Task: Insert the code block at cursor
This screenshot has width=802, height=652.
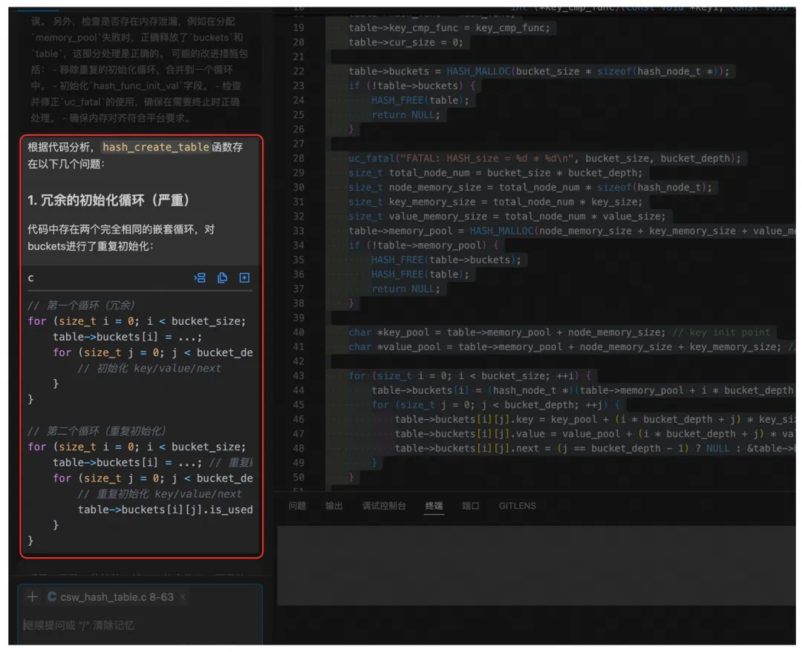Action: [200, 277]
